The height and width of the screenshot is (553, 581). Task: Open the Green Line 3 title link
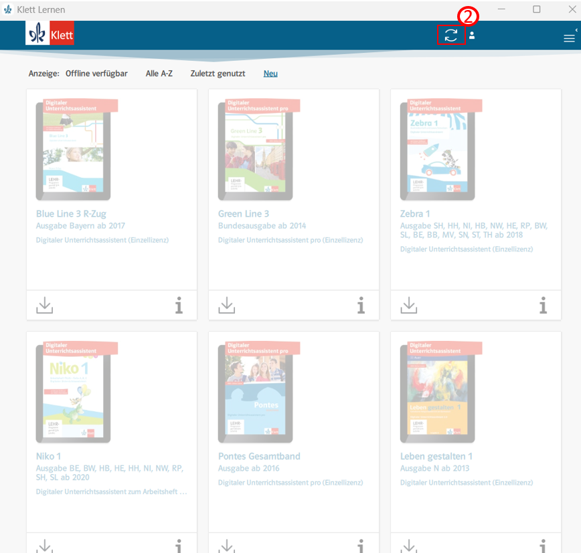pyautogui.click(x=244, y=214)
